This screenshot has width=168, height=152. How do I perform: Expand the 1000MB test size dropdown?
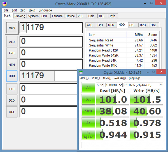pos(114,85)
